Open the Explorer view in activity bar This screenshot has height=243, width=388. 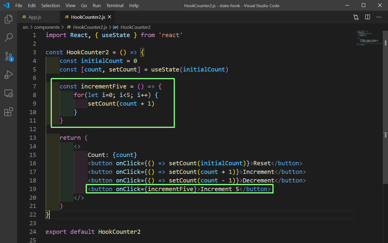[x=9, y=19]
